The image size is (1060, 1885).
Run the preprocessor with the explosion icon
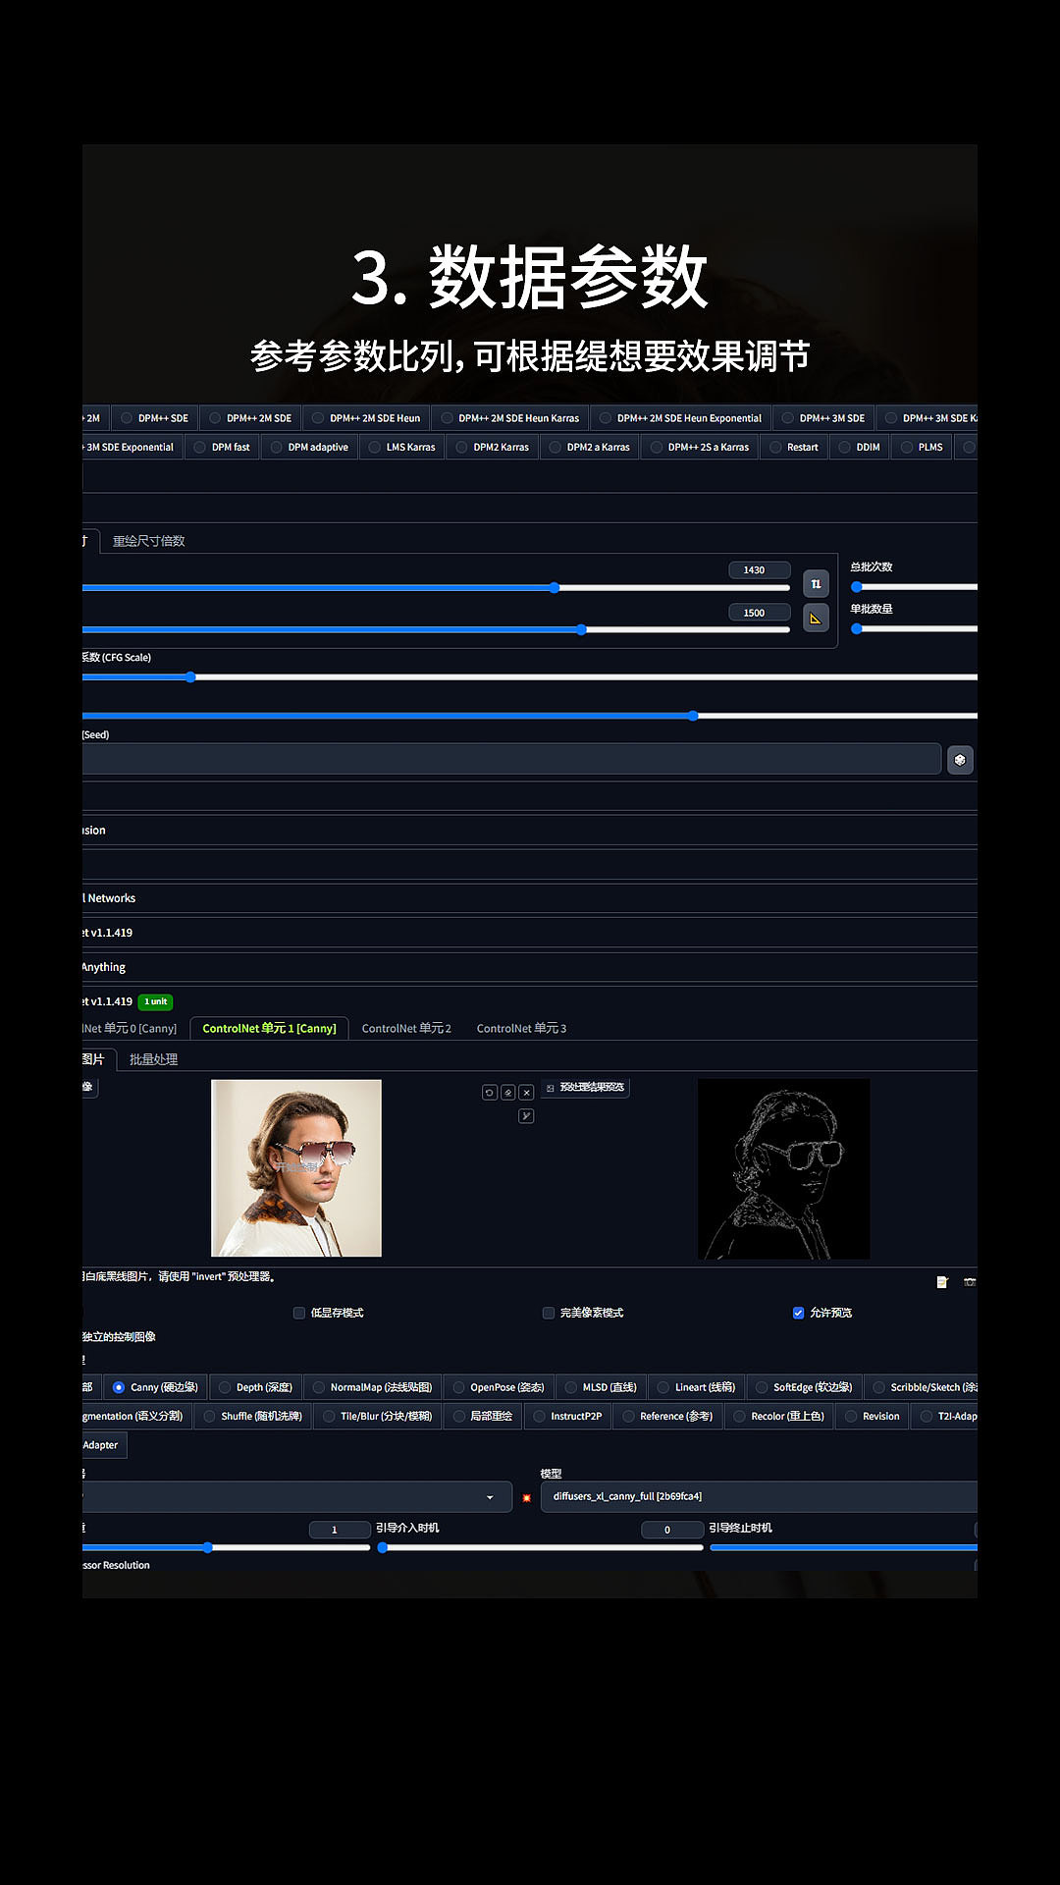[527, 1498]
